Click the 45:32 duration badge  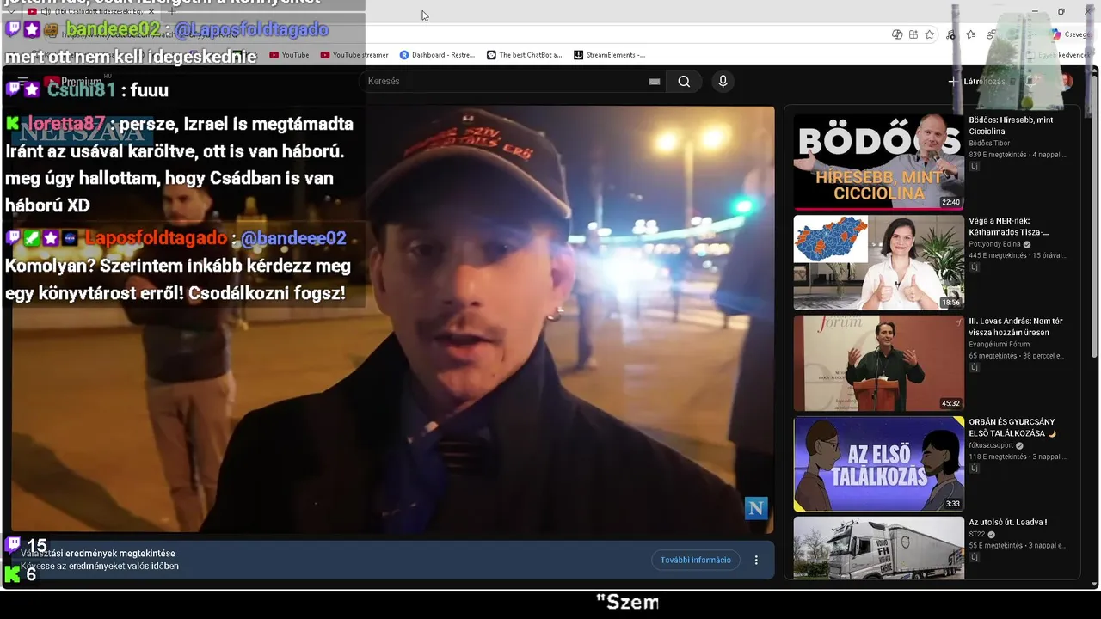tap(950, 402)
